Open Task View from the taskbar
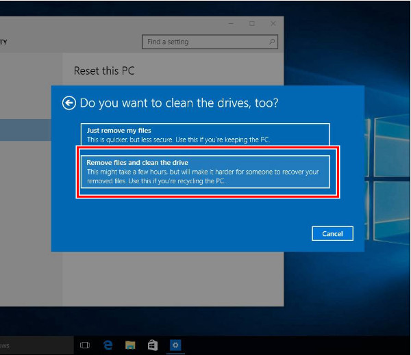 coord(85,345)
